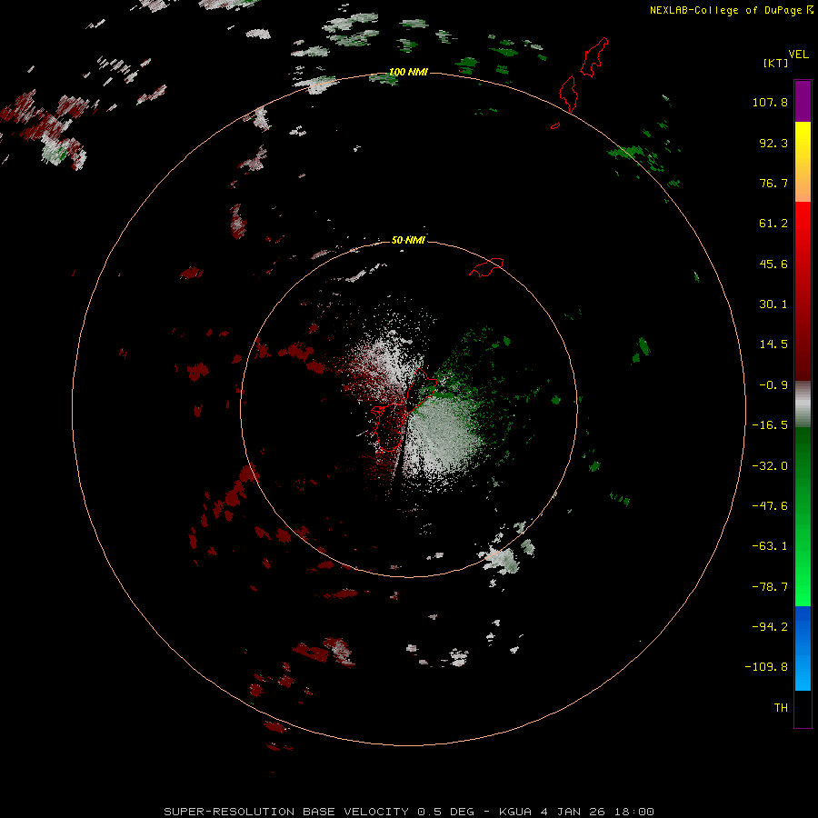Viewport: 818px width, 818px height.
Task: Click the NEXLAB-College of DuPage label
Action: (x=731, y=10)
